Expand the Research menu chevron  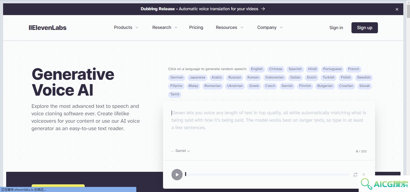(176, 28)
